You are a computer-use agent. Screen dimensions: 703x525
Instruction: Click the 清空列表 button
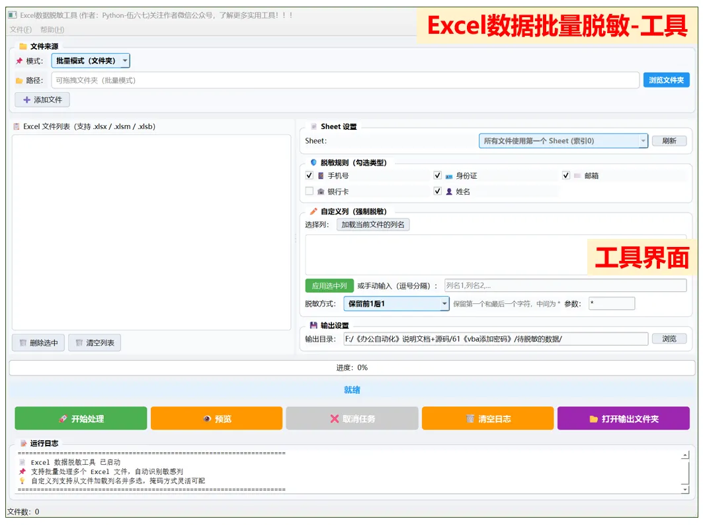95,343
